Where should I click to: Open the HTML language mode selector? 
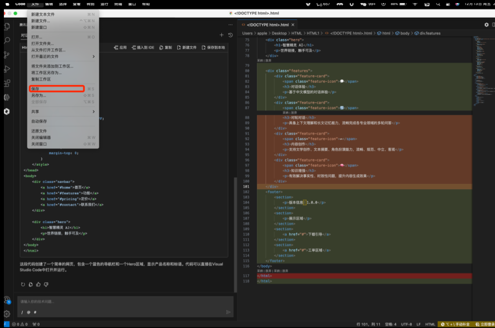point(430,324)
